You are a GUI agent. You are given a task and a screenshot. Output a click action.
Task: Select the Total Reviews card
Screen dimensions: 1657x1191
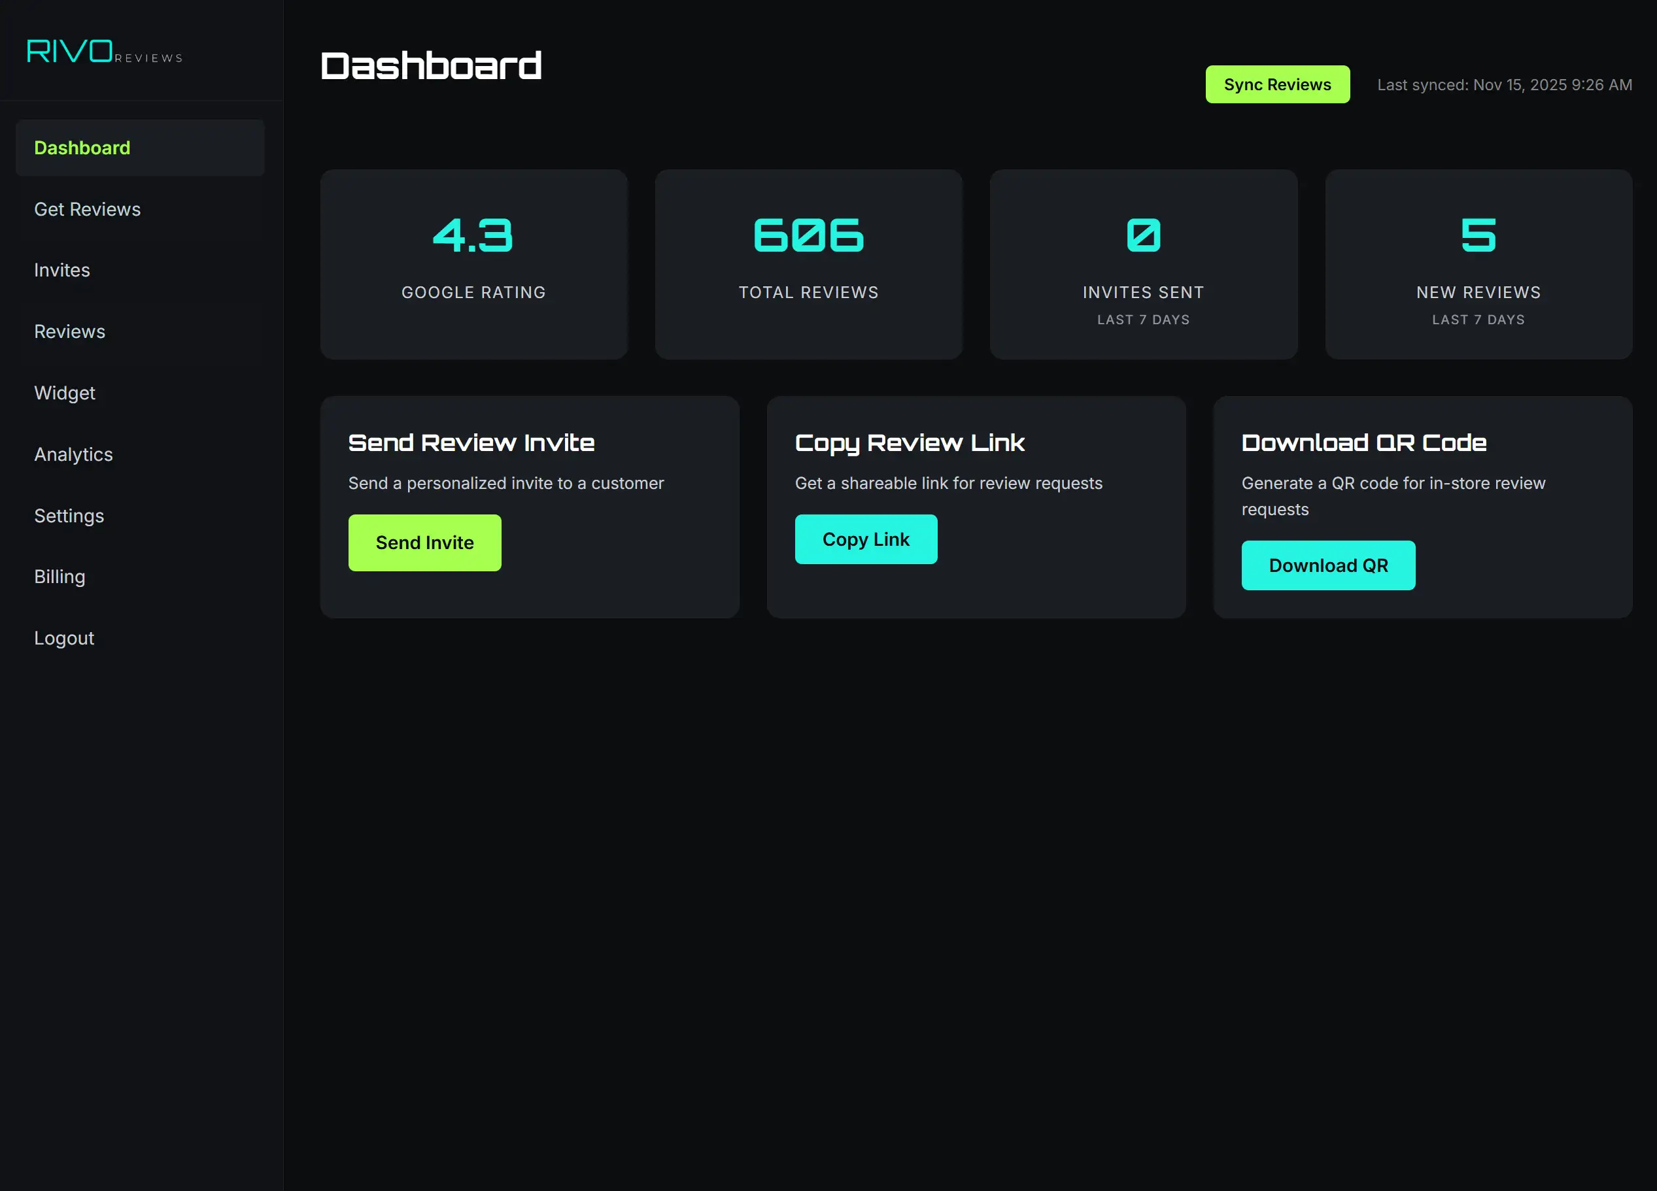808,264
